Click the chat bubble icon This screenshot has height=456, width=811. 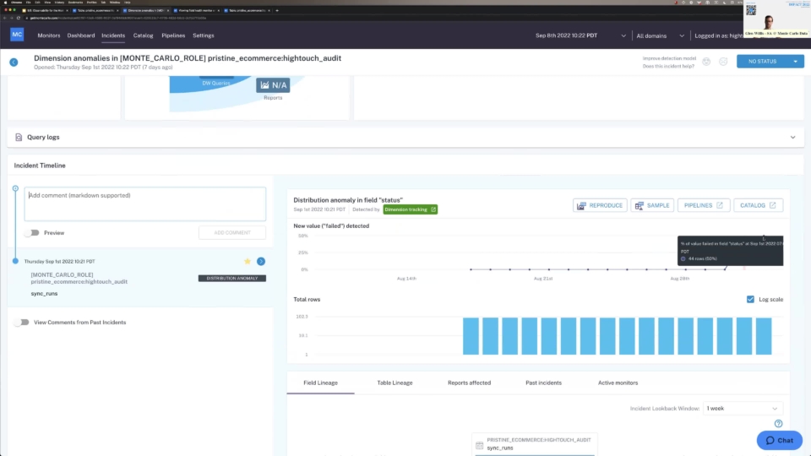coord(770,441)
